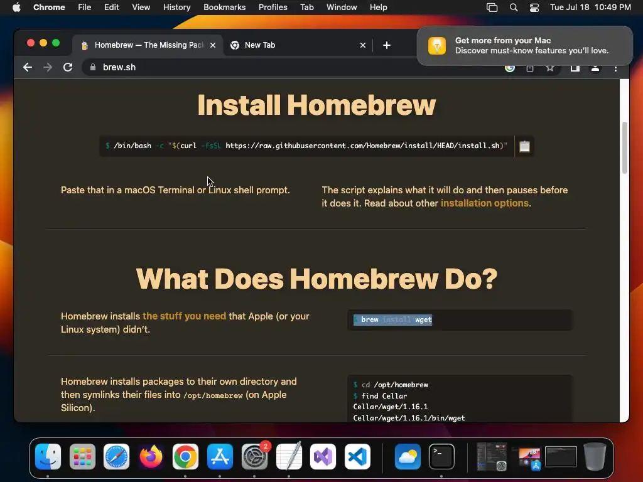The image size is (643, 482).
Task: Open Visual Studio Code from the Dock
Action: coord(357,456)
